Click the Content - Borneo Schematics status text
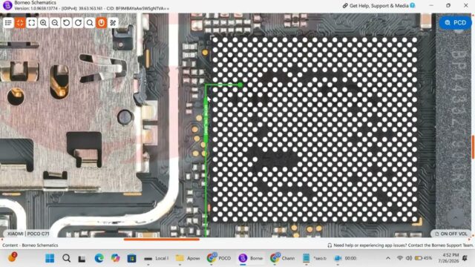475x267 pixels. pyautogui.click(x=30, y=245)
